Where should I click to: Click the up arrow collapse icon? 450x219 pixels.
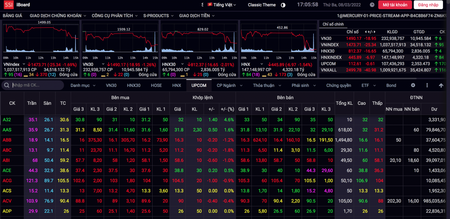[x=441, y=85]
